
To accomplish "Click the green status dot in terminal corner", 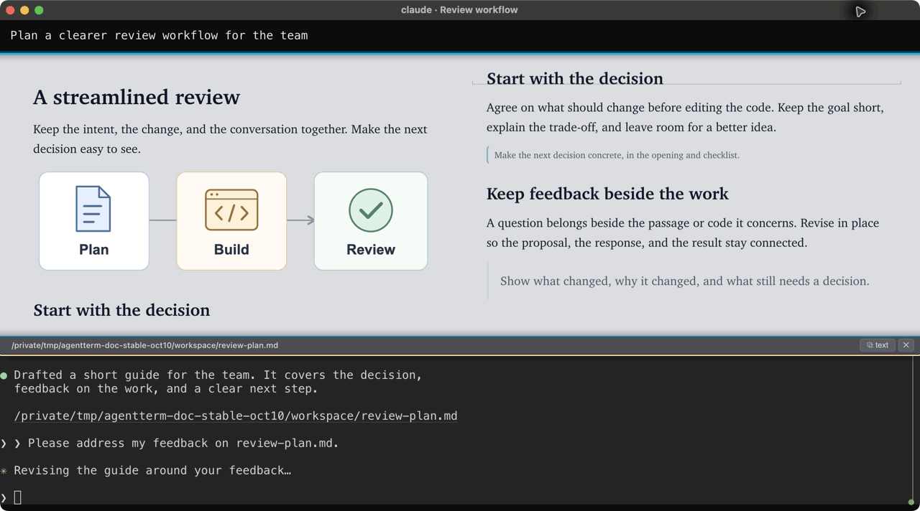I will pyautogui.click(x=911, y=502).
